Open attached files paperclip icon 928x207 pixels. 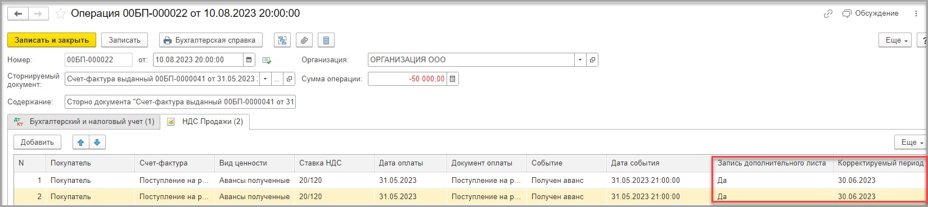point(304,40)
